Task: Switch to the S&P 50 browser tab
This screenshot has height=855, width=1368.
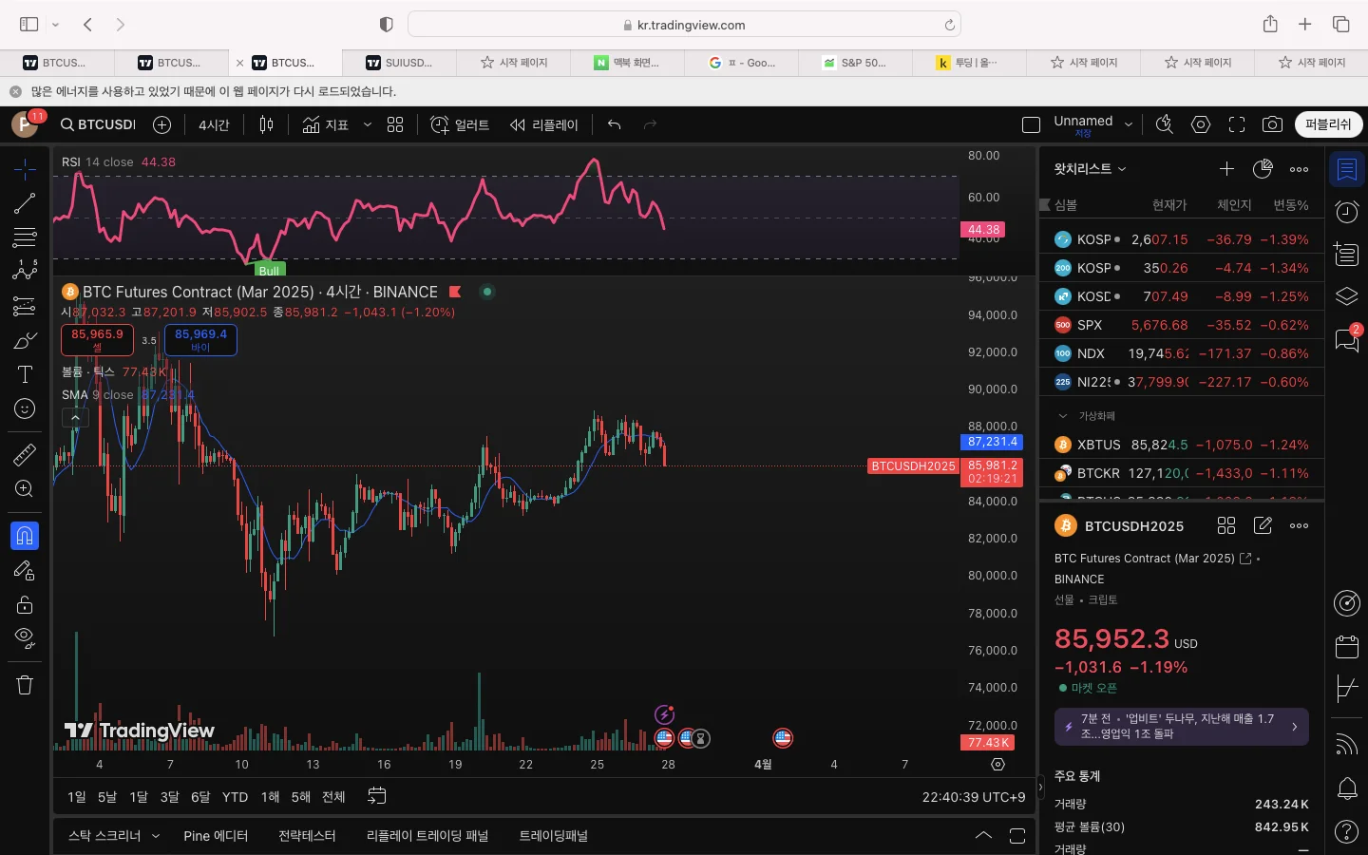Action: [x=855, y=63]
